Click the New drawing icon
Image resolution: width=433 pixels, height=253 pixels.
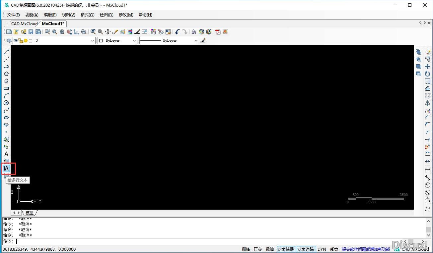pos(9,32)
